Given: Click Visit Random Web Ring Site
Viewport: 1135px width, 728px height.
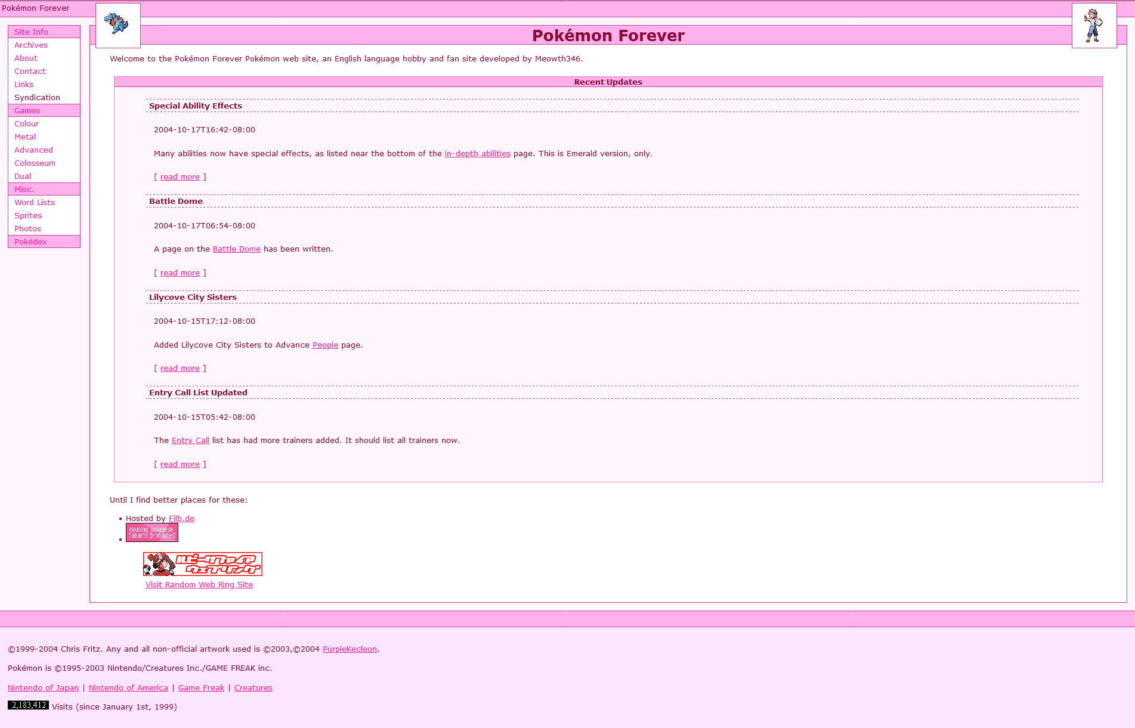Looking at the screenshot, I should (199, 584).
